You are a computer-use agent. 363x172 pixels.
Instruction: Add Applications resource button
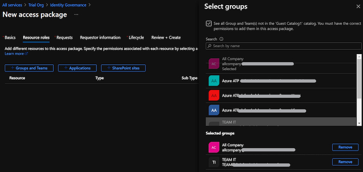(77, 68)
